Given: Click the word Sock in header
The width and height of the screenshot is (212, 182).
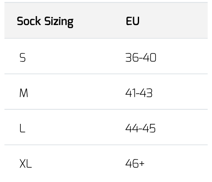Looking at the screenshot, I should [x=29, y=21].
